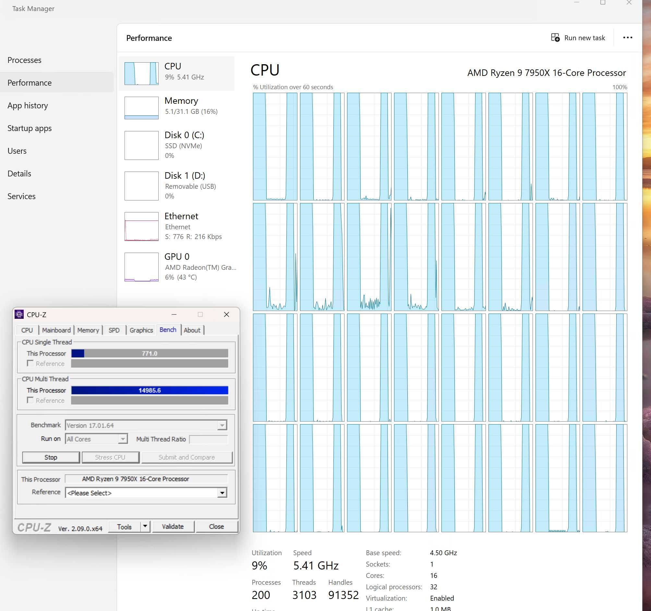Select the Ethernet performance entry

click(177, 226)
